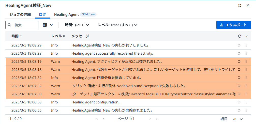The height and width of the screenshot is (124, 256).
Task: Go to previous page of logs
Action: pyautogui.click(x=104, y=119)
